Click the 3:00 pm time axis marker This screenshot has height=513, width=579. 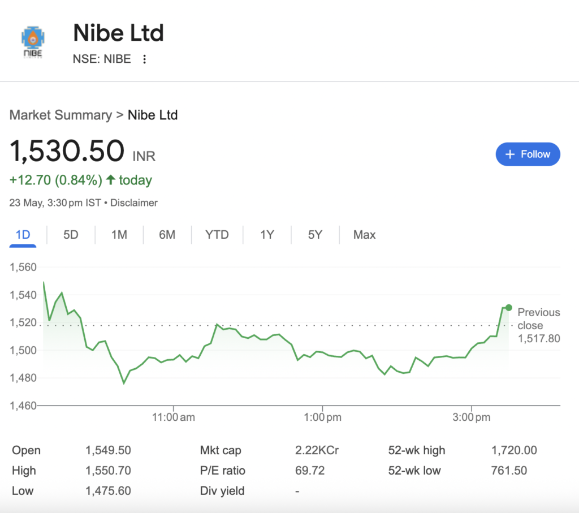tap(472, 417)
